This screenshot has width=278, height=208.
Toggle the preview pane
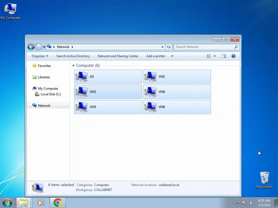click(x=224, y=56)
